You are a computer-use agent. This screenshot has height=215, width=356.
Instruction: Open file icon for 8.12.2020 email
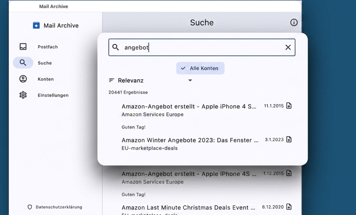point(289,207)
